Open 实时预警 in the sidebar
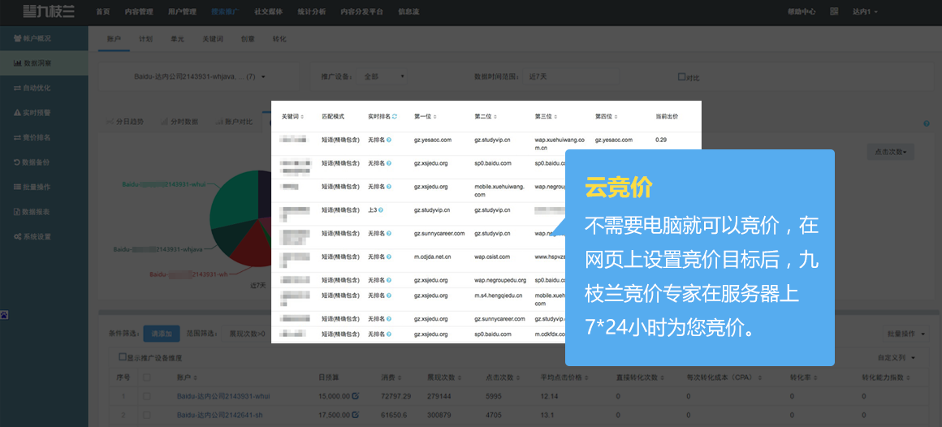 (x=44, y=112)
